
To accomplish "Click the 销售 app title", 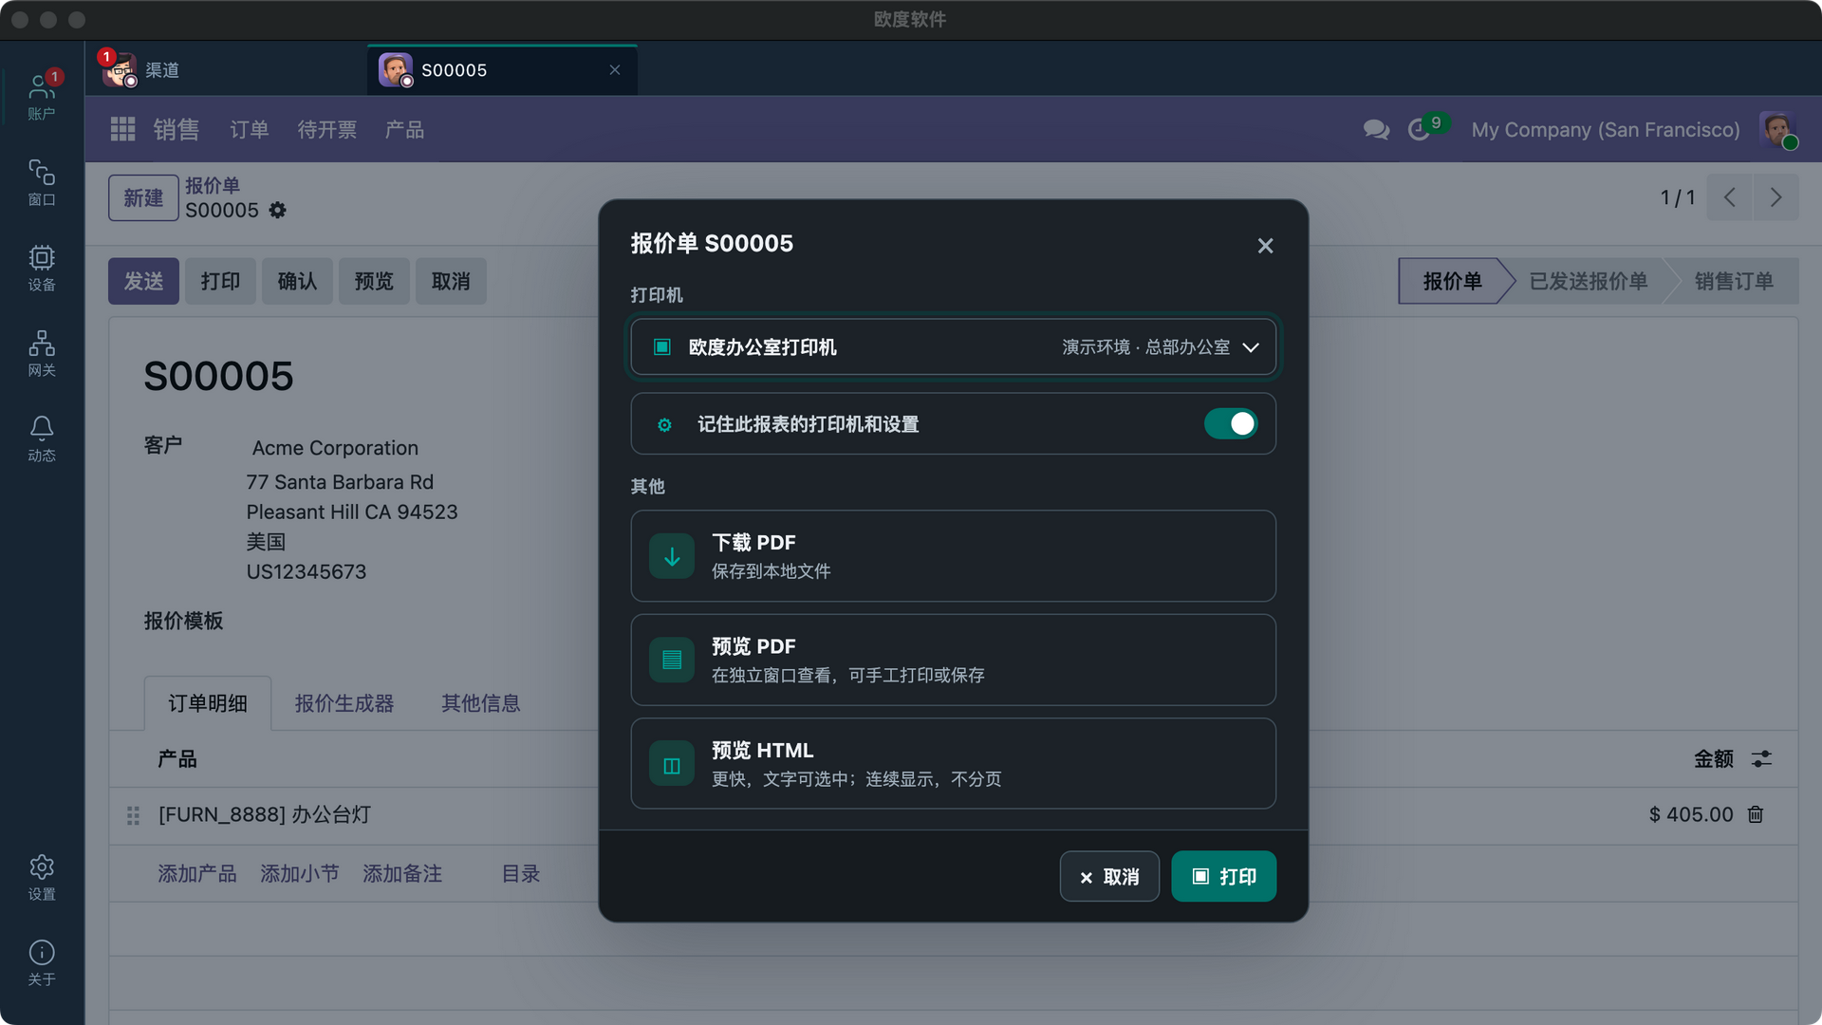I will click(177, 129).
